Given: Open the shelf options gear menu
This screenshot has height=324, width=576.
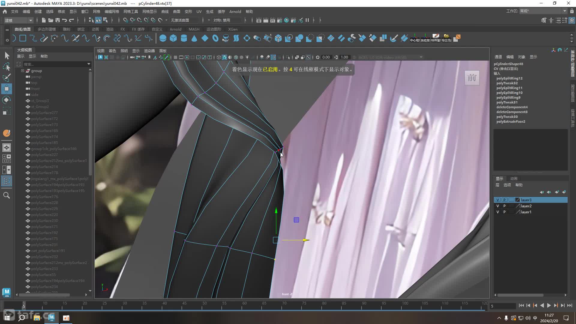Looking at the screenshot, I should pos(7,40).
